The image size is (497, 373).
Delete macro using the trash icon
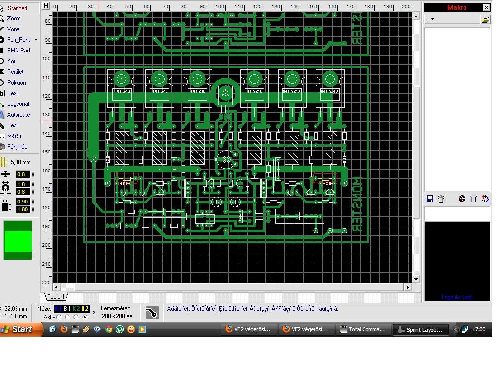pos(441,199)
